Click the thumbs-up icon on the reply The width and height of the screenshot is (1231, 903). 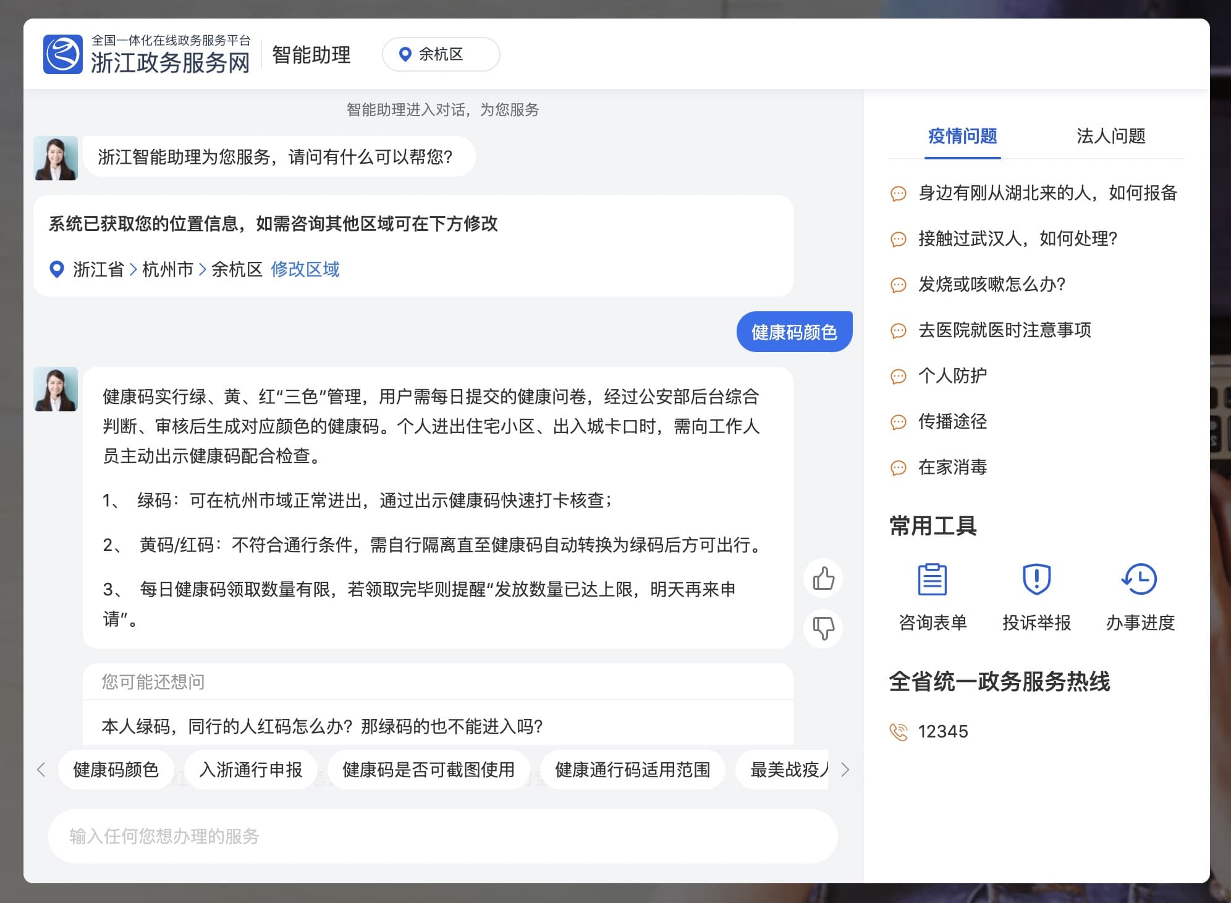click(x=823, y=579)
